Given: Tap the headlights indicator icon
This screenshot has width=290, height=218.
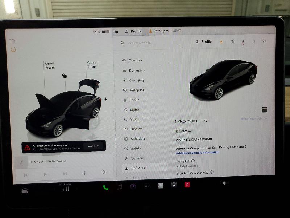Looking at the screenshot, I should point(12,41).
